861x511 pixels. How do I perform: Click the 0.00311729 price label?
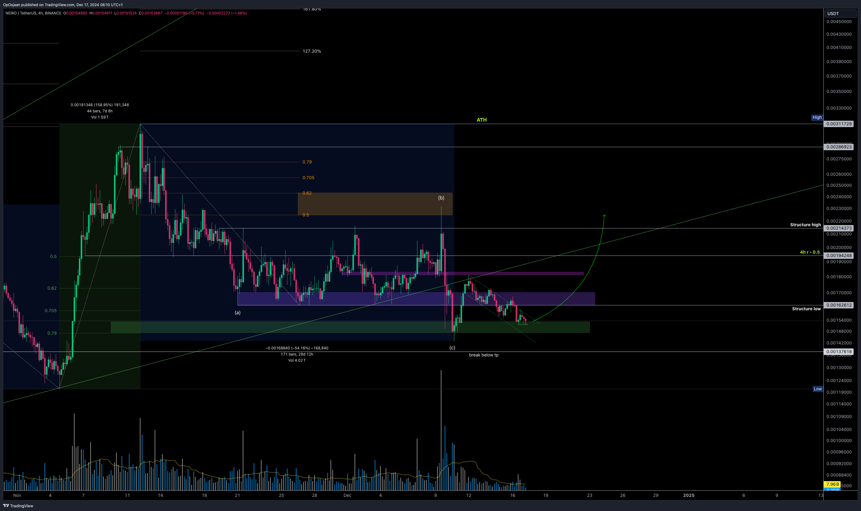pos(839,124)
